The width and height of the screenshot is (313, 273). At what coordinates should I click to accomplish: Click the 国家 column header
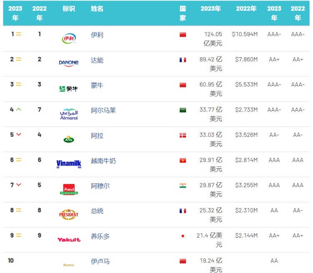coord(182,13)
